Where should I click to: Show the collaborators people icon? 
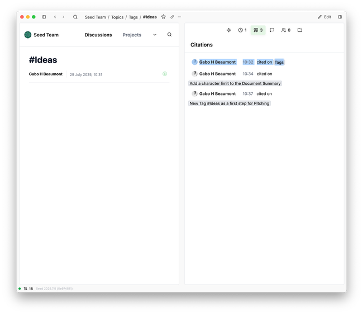(285, 30)
